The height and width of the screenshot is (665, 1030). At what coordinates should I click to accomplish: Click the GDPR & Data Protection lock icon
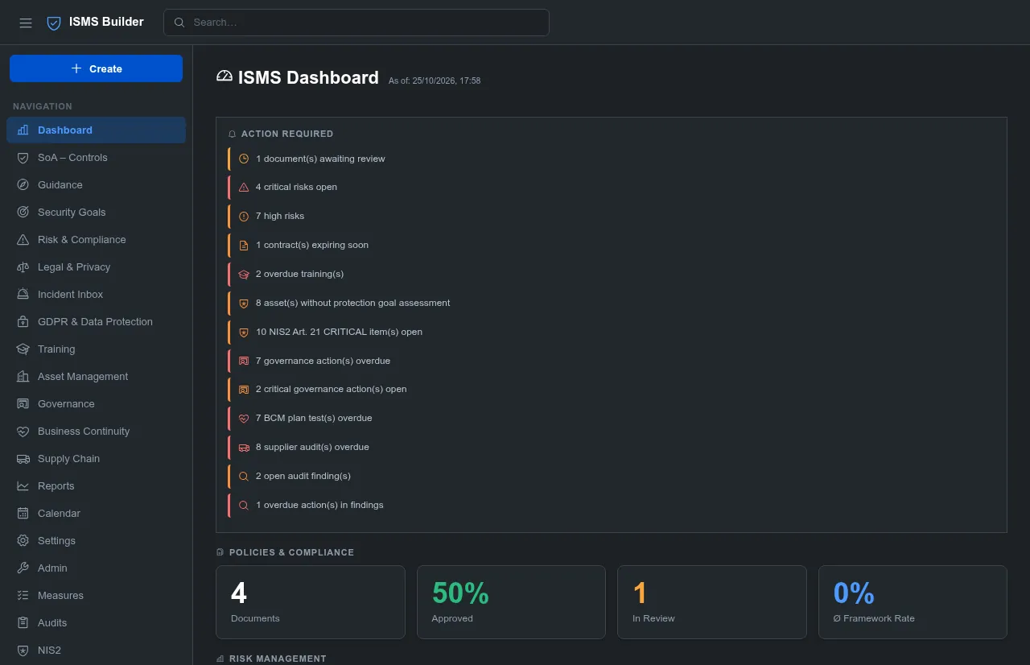23,322
